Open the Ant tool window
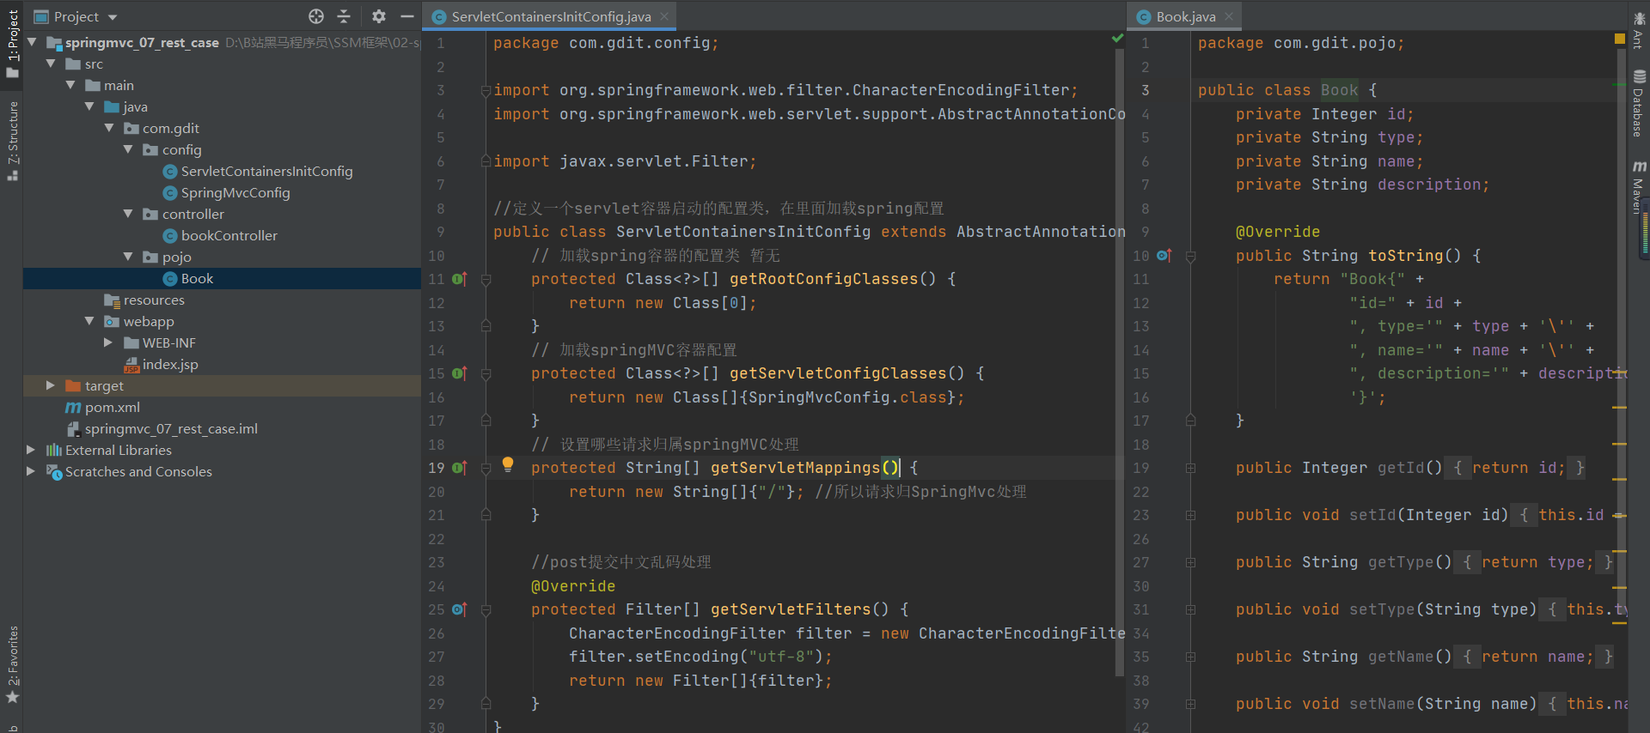This screenshot has width=1650, height=733. click(x=1638, y=29)
